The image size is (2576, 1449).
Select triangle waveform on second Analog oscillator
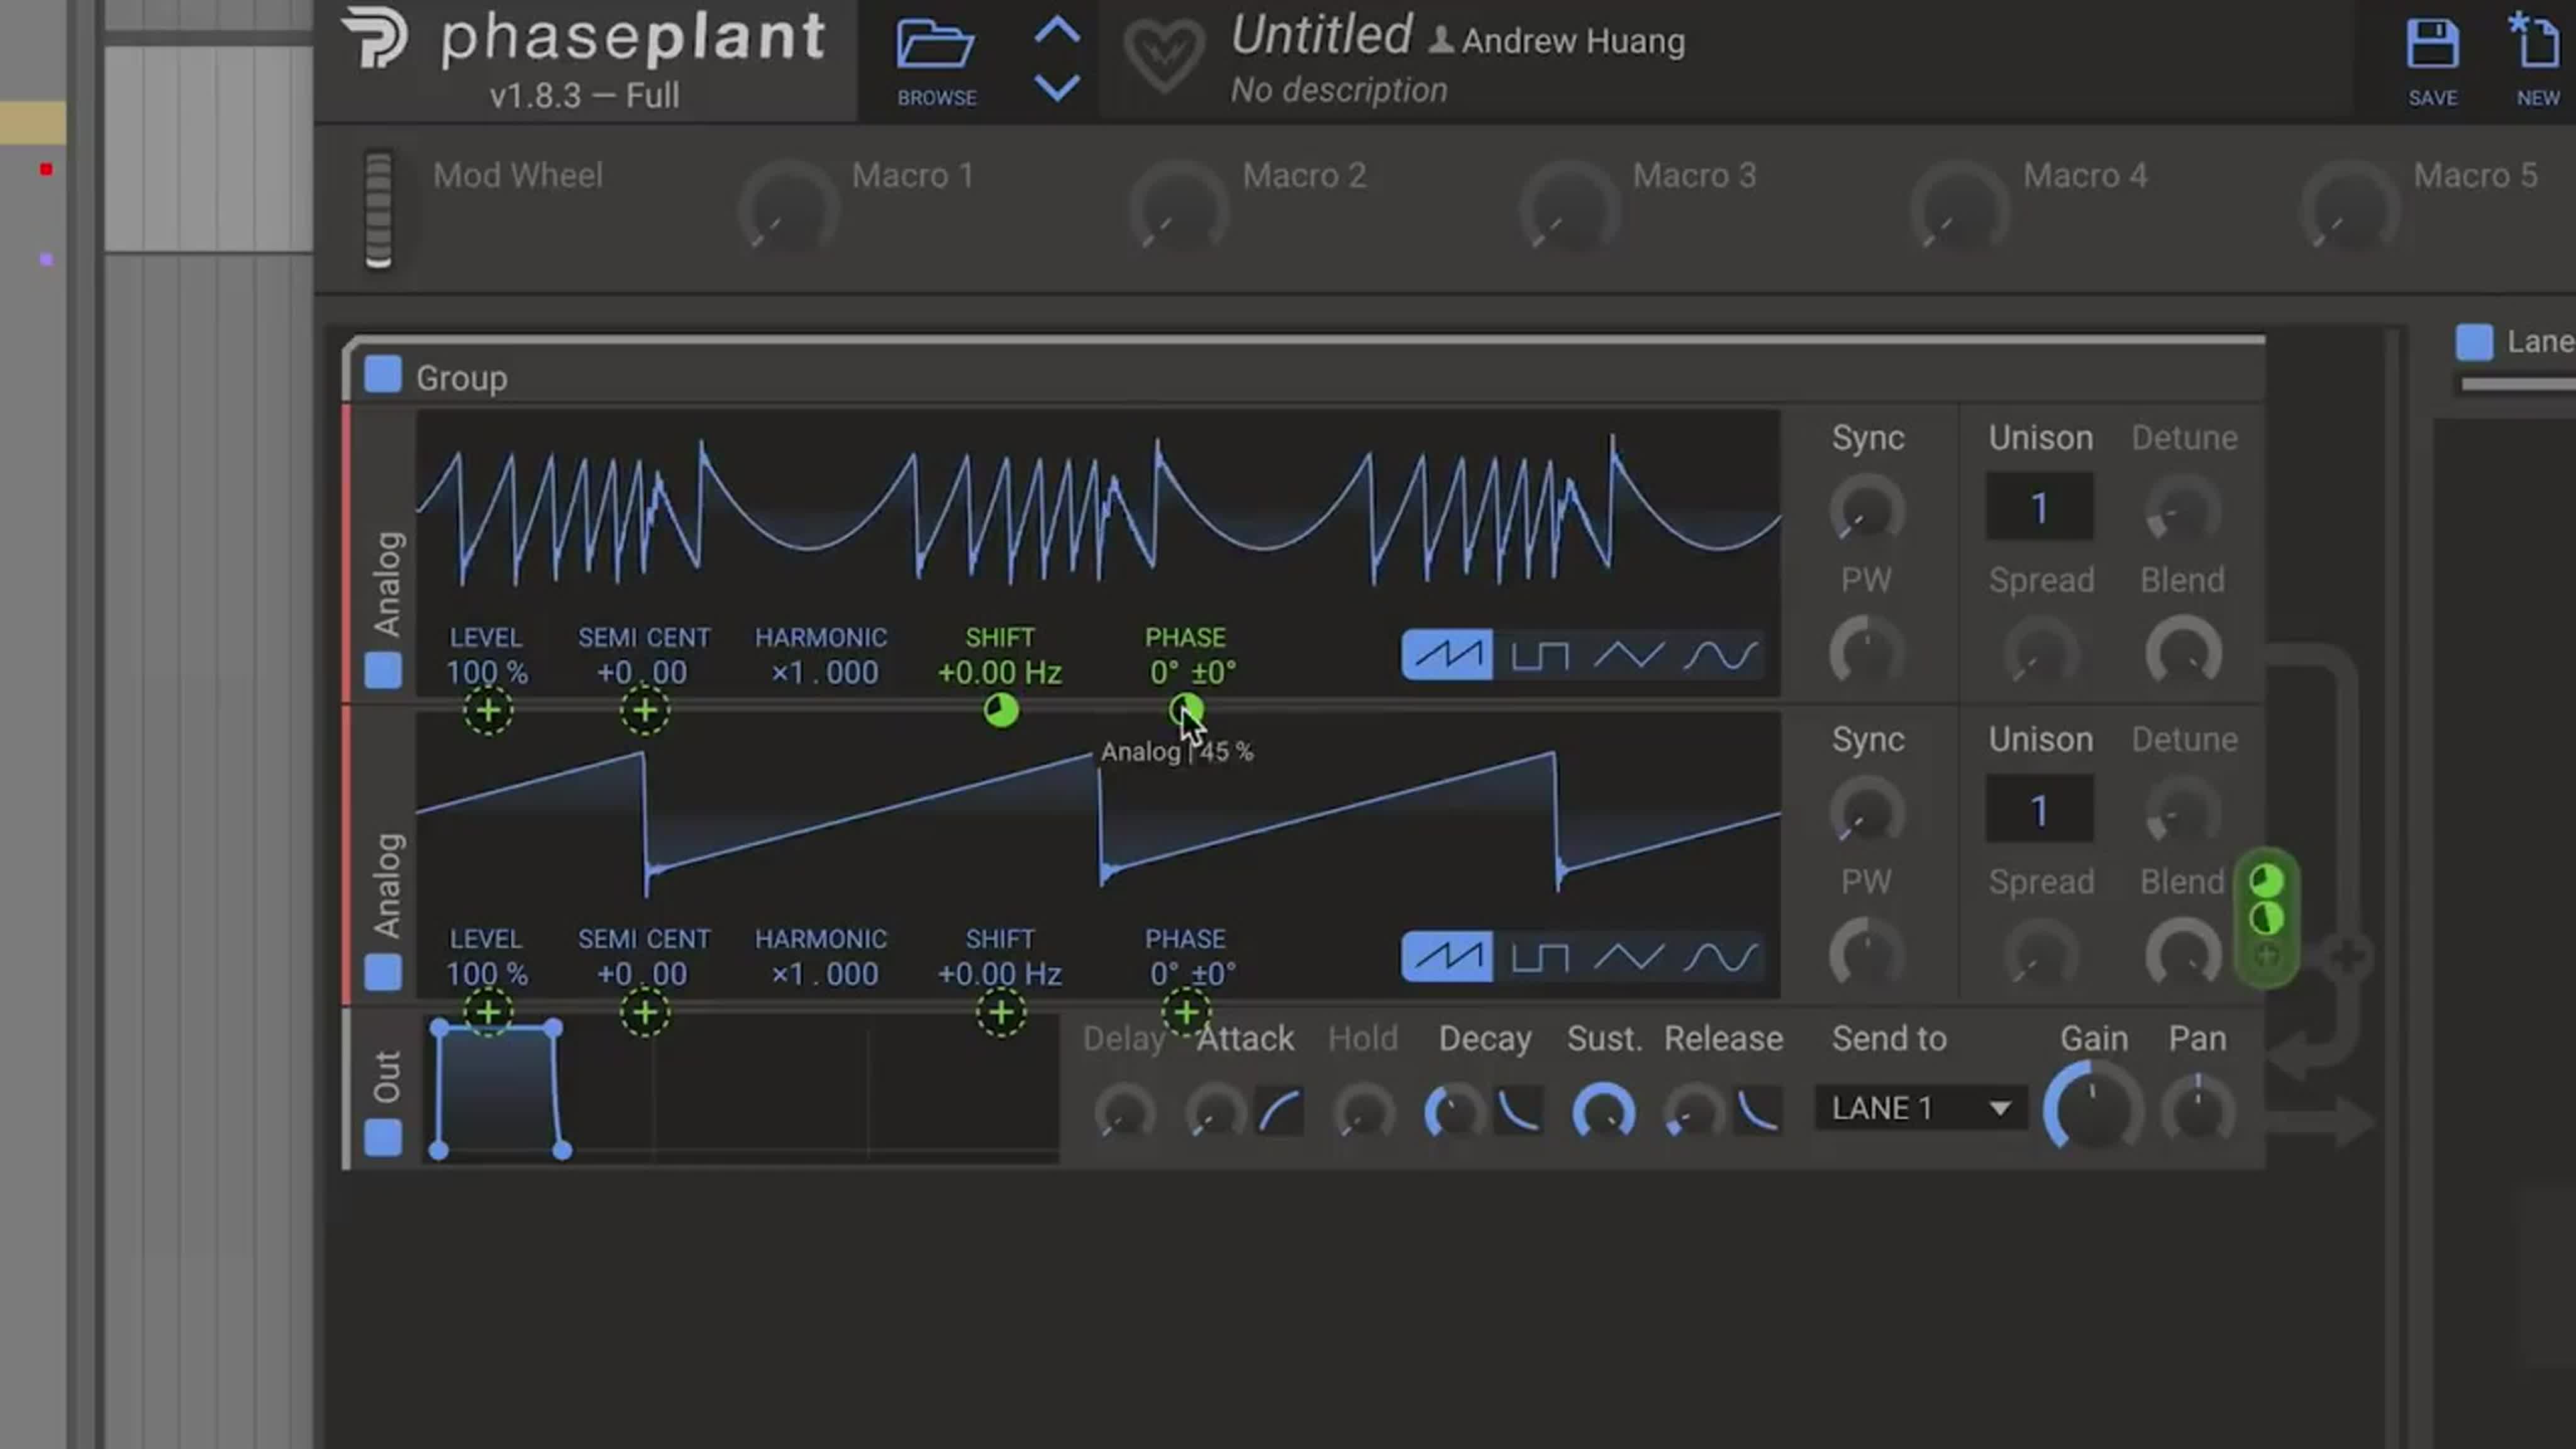[x=1628, y=958]
